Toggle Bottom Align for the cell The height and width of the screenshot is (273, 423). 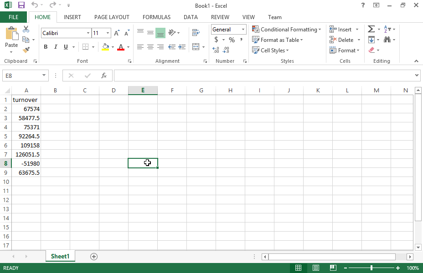coord(160,33)
